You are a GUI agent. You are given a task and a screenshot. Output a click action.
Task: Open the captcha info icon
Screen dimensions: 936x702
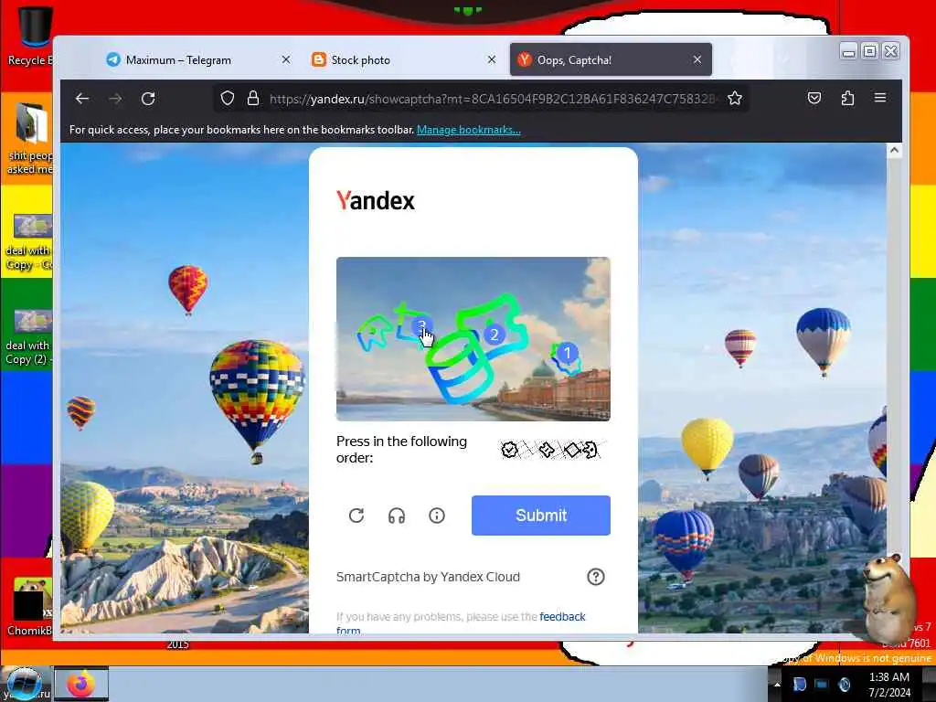tap(437, 516)
